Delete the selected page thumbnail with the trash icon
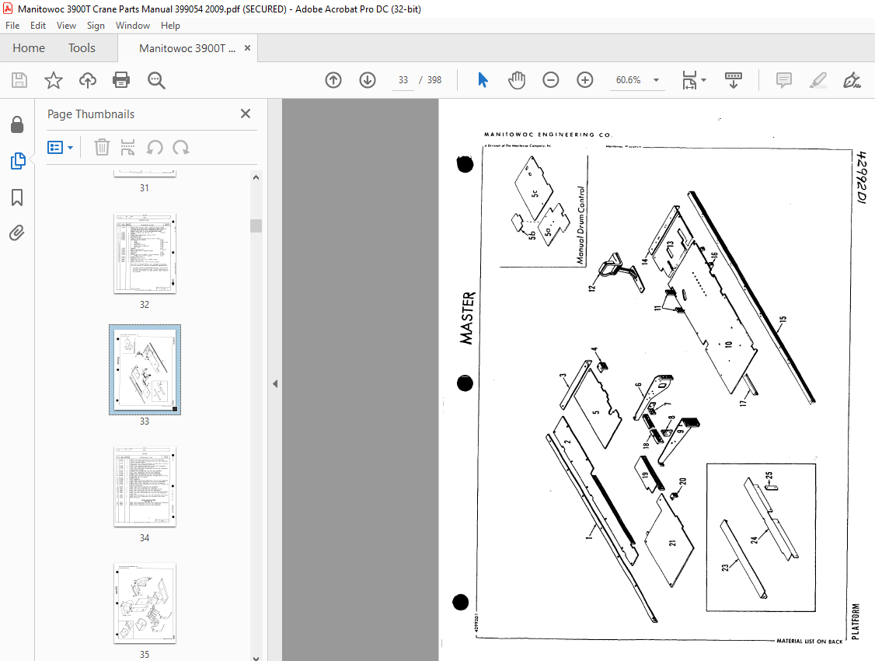 (102, 148)
